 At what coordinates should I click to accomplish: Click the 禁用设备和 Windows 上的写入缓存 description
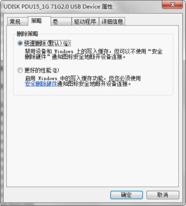tap(94, 54)
